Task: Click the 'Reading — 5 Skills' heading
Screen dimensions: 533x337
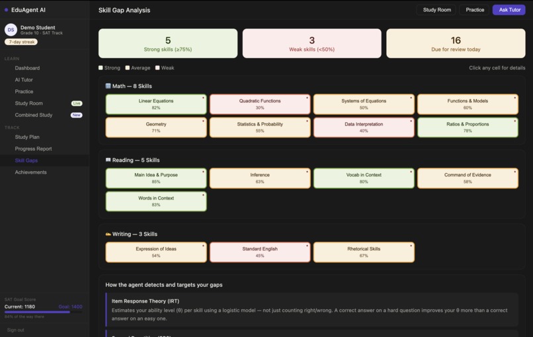Action: tap(136, 160)
